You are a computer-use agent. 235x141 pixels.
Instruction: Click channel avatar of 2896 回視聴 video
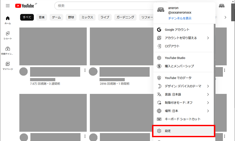(93, 72)
